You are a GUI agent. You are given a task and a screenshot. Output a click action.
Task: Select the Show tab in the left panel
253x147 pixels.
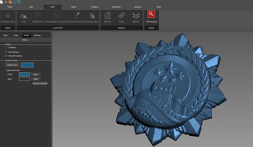[x=27, y=35]
